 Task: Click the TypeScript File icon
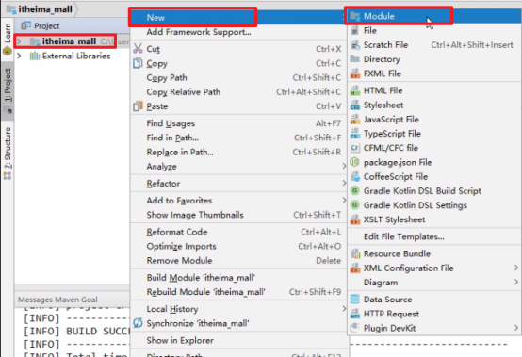[355, 134]
